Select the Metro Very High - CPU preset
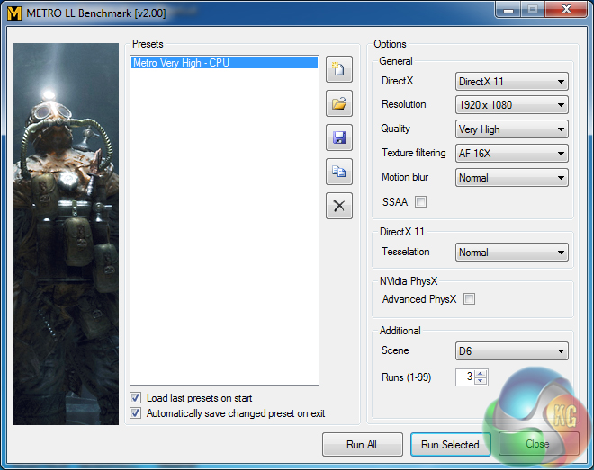The width and height of the screenshot is (594, 470). (x=223, y=63)
